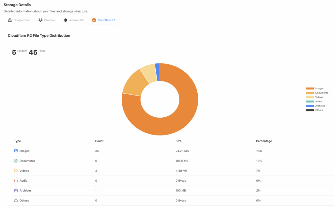Toggle the Archives blue legend swatch

[310, 106]
